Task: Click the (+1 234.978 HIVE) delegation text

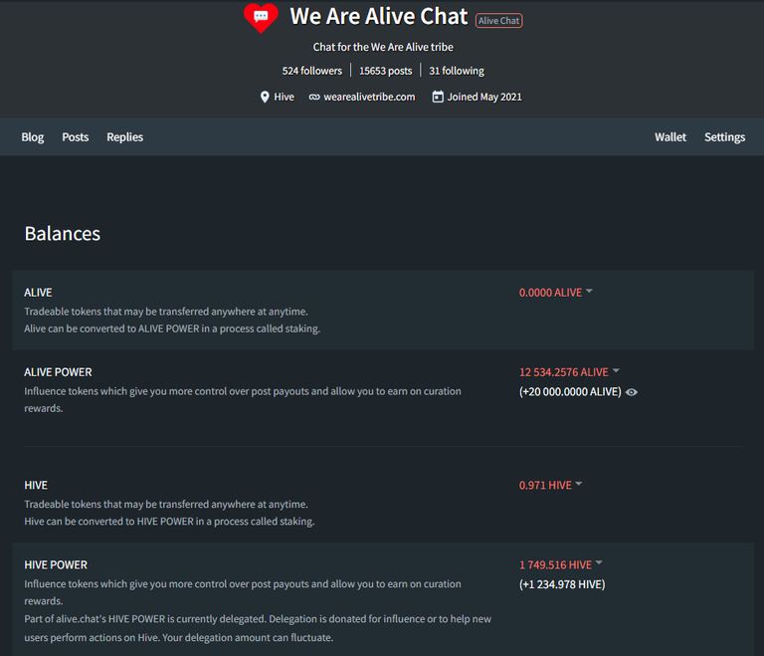Action: (562, 584)
